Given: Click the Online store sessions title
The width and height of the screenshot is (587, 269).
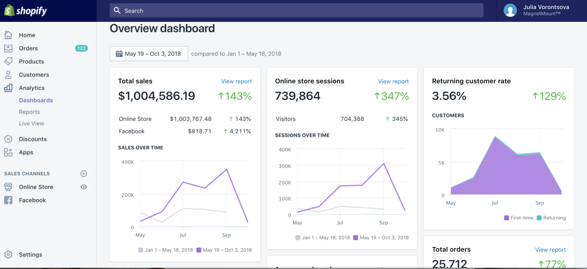Looking at the screenshot, I should [310, 81].
